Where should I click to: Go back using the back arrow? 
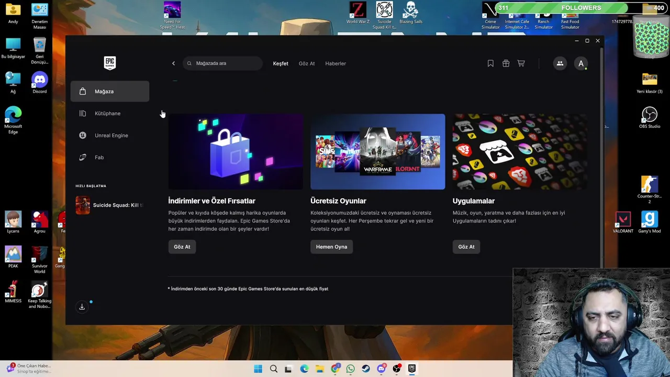[173, 63]
